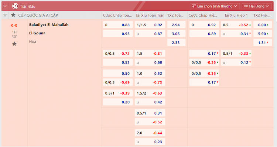Open Baladiyet El Mahallah team name
The image size is (277, 147).
coord(49,25)
